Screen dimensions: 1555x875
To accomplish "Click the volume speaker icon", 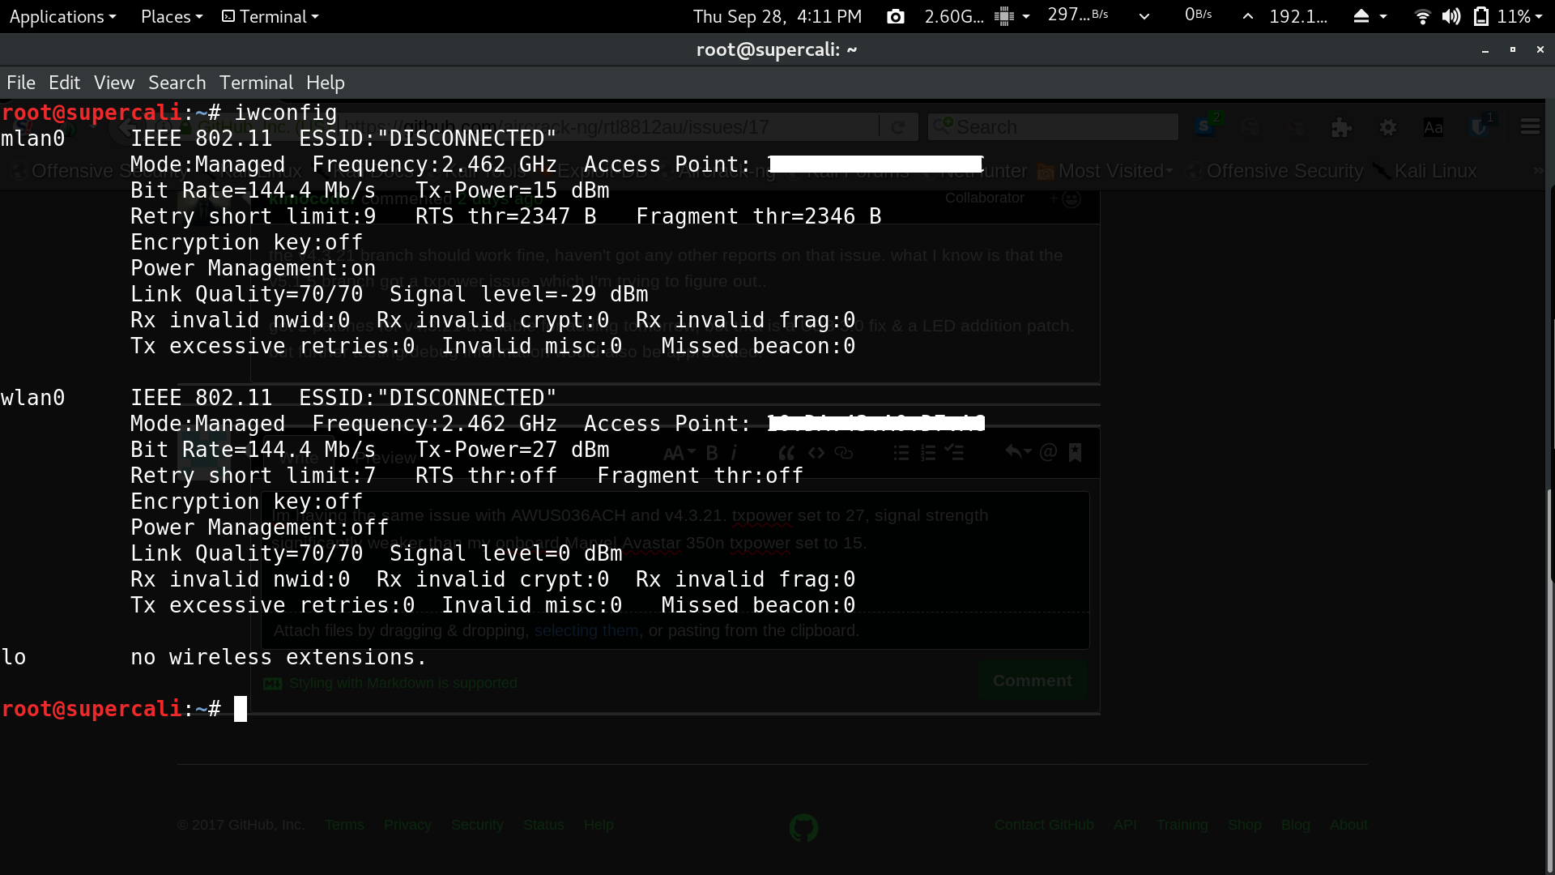I will [x=1451, y=16].
